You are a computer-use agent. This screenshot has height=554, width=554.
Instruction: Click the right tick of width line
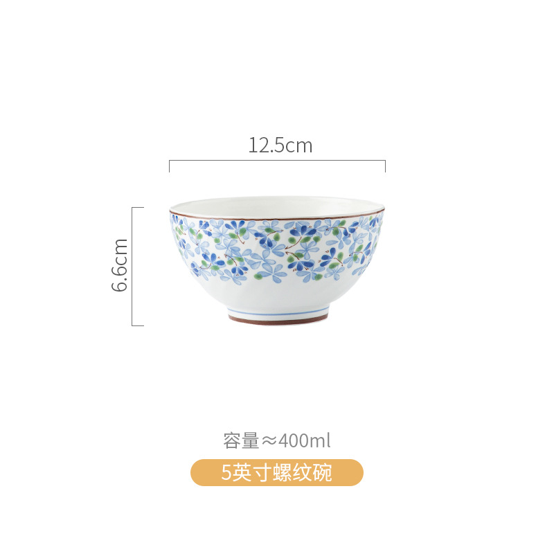click(x=385, y=166)
